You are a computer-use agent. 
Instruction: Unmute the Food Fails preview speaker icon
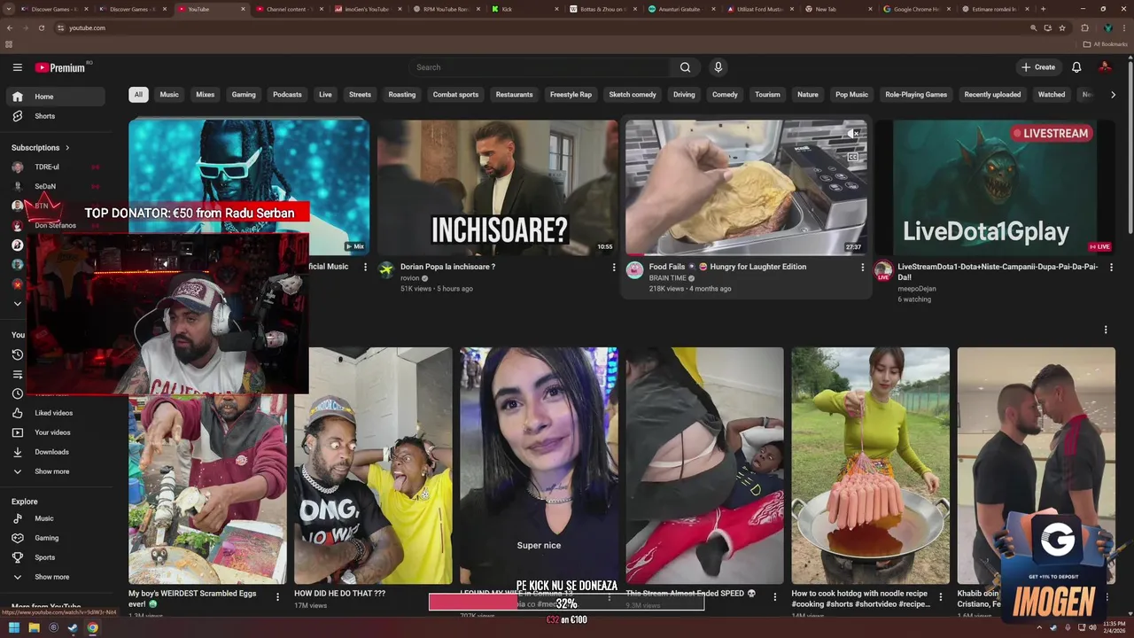click(x=853, y=134)
